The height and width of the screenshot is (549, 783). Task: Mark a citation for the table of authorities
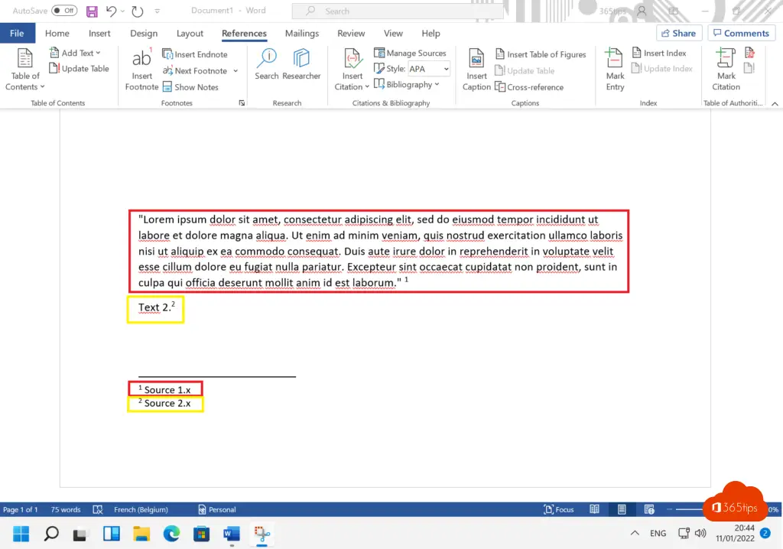pyautogui.click(x=723, y=68)
